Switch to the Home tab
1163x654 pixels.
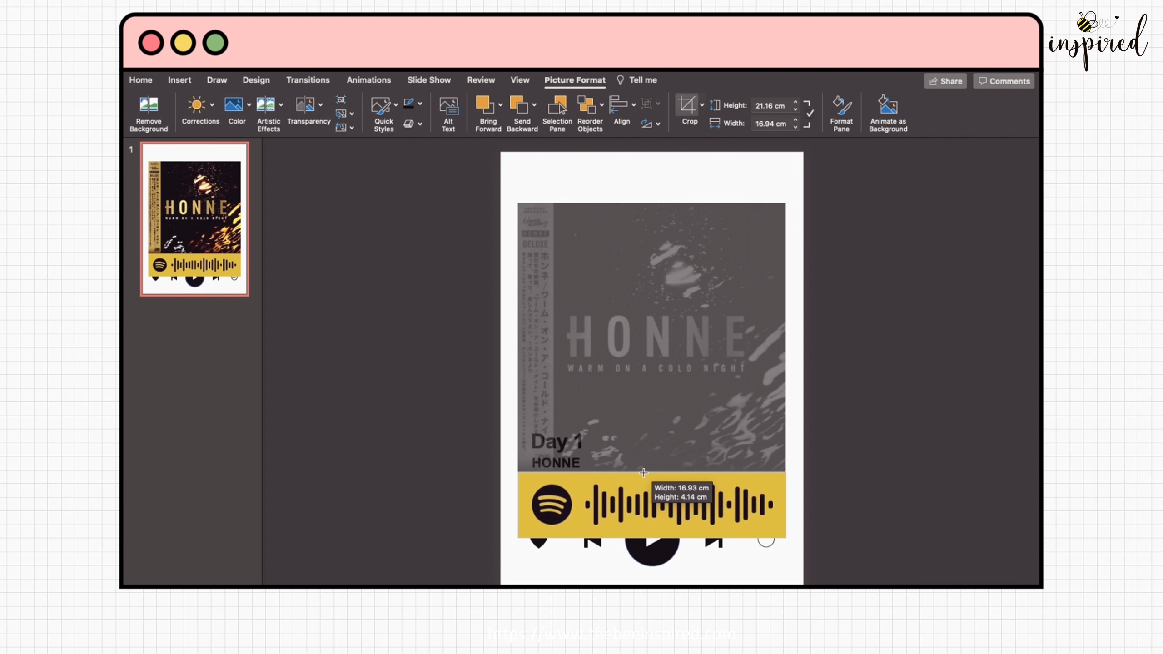[x=140, y=80]
